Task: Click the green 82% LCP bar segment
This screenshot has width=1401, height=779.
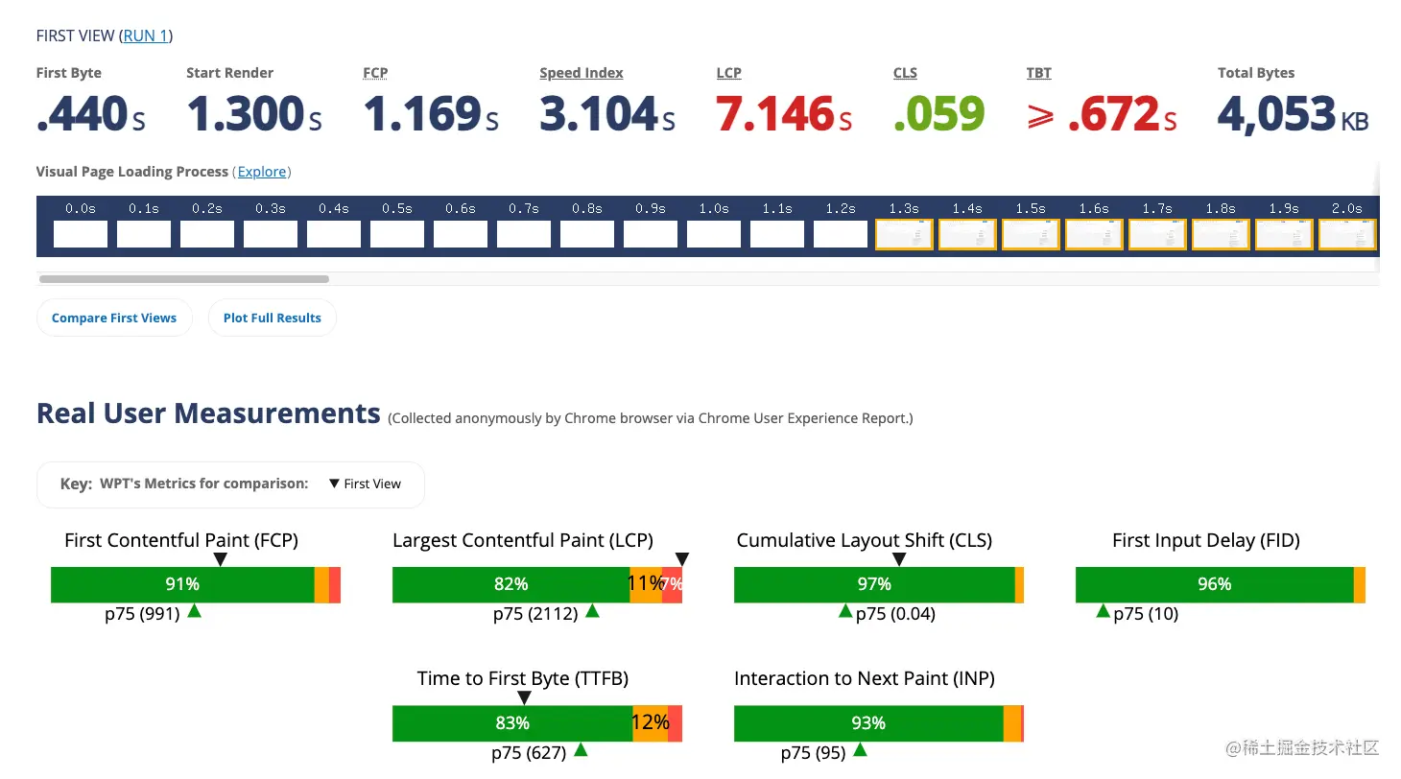Action: 511,584
